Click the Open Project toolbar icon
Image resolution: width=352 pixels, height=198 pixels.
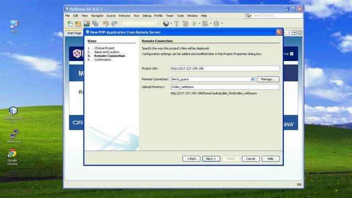[87, 23]
